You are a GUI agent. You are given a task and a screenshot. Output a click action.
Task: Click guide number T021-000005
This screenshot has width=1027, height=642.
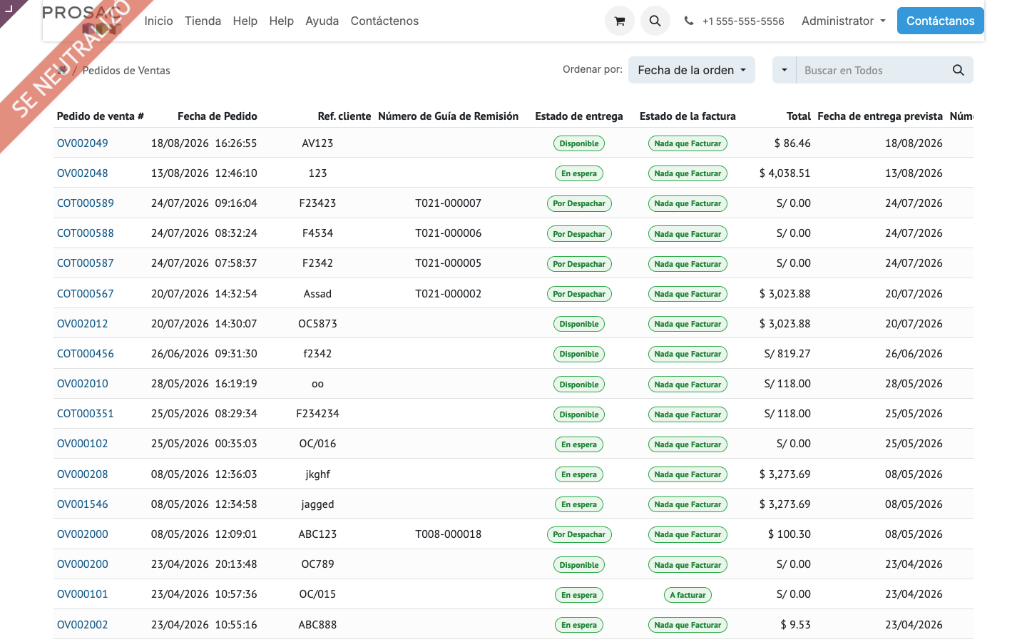(448, 263)
